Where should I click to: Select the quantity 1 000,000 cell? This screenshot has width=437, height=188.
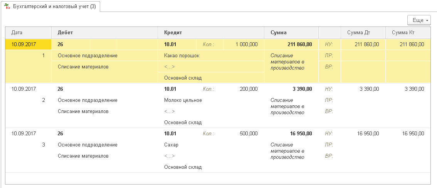[x=244, y=44]
